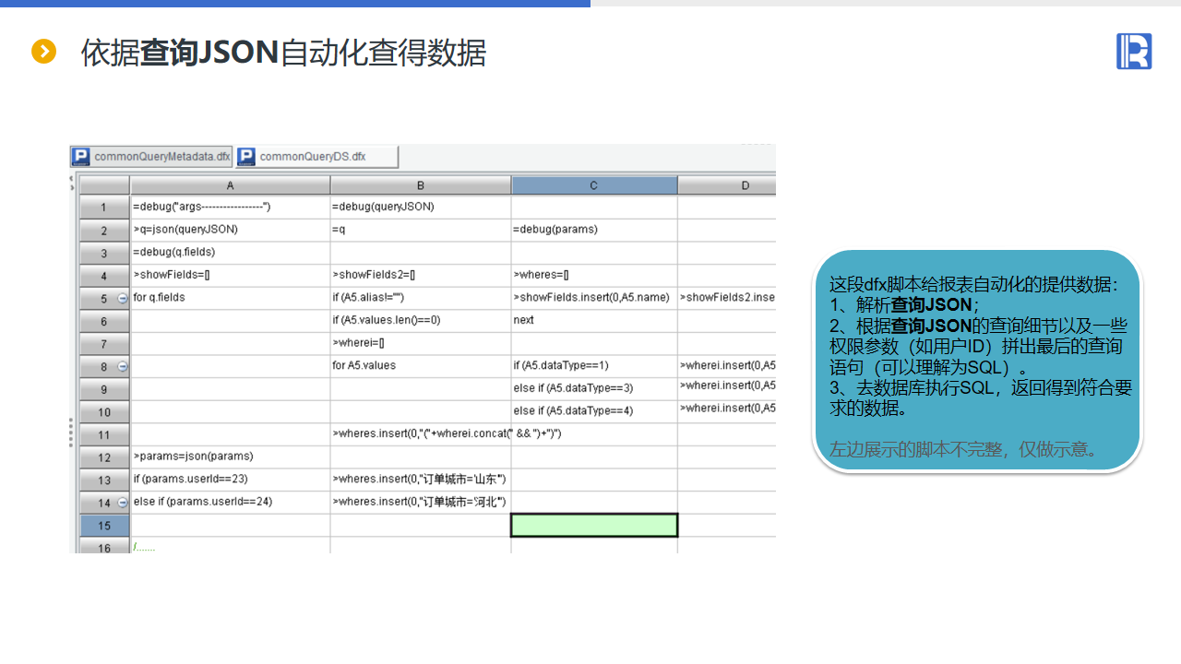Select the >wherei.insert cell in row 9
Screen dimensions: 1181x664
point(727,387)
